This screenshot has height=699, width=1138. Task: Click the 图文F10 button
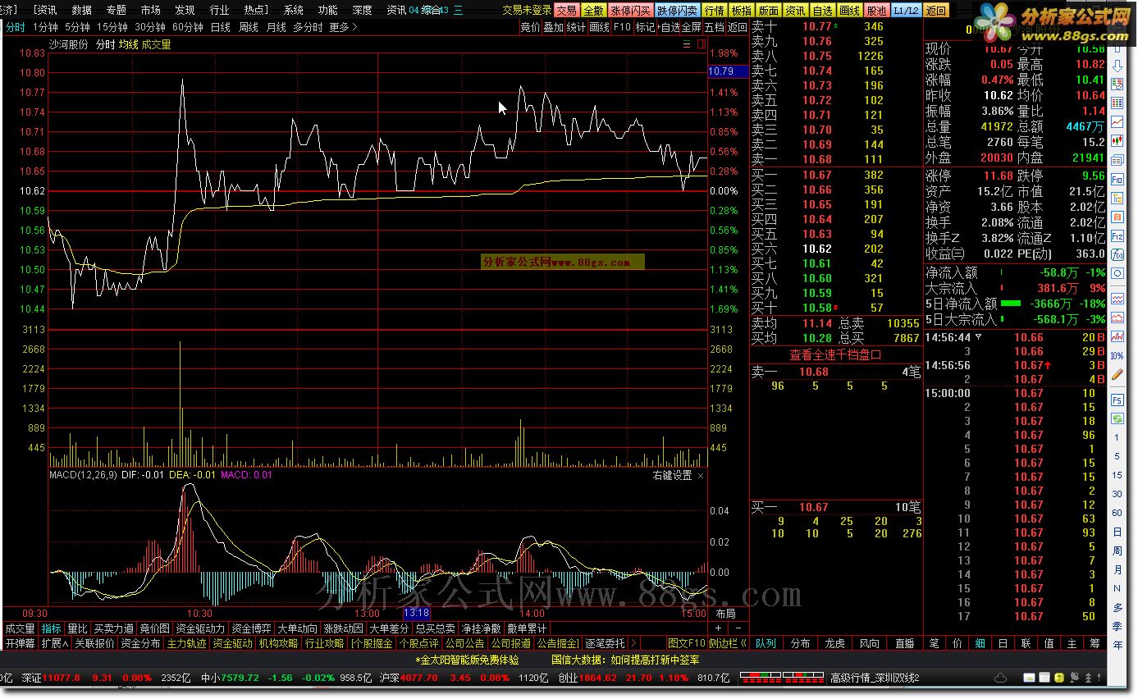tap(687, 643)
